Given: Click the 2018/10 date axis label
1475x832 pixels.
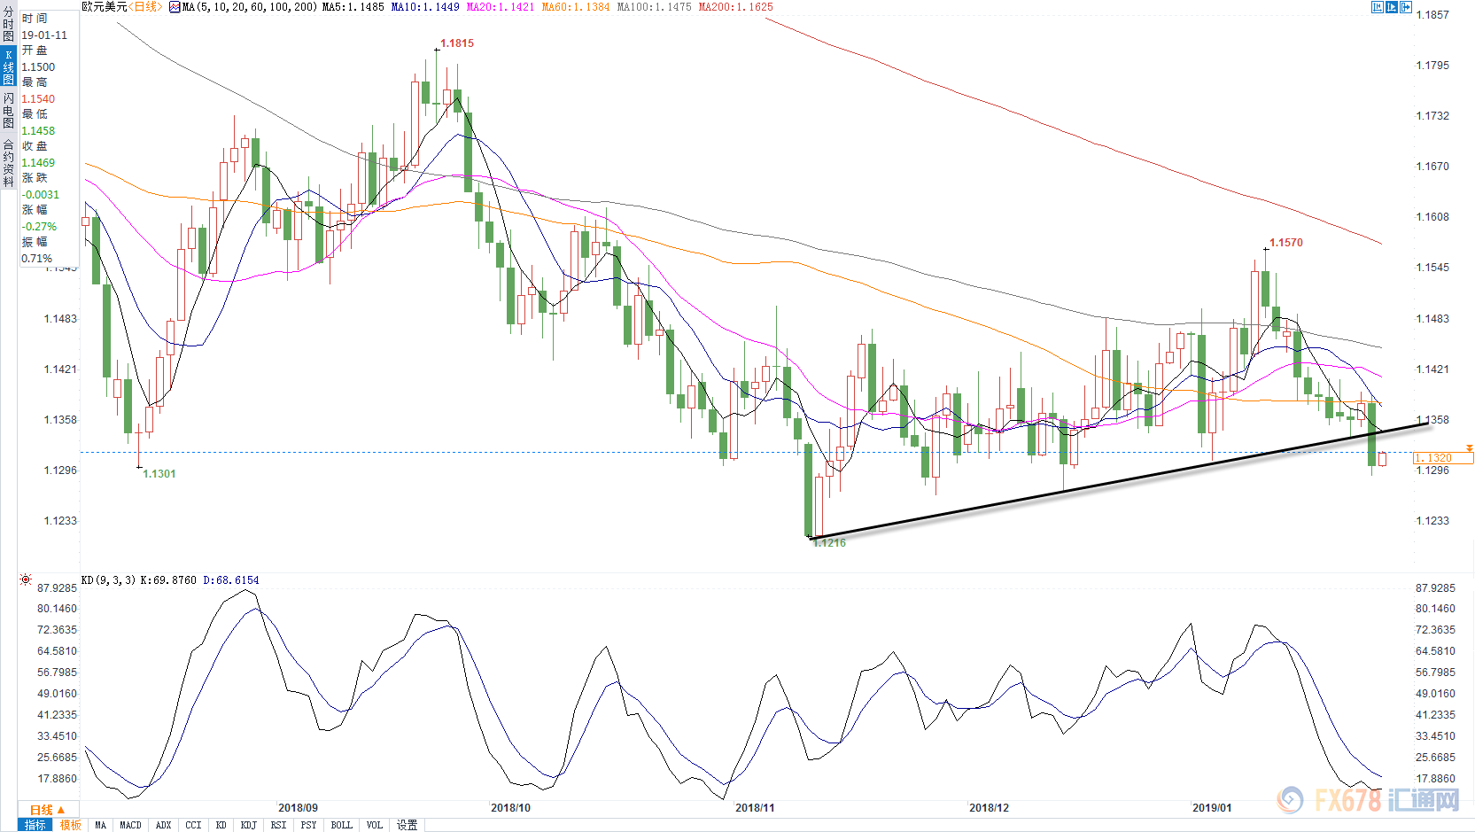Looking at the screenshot, I should 510,808.
